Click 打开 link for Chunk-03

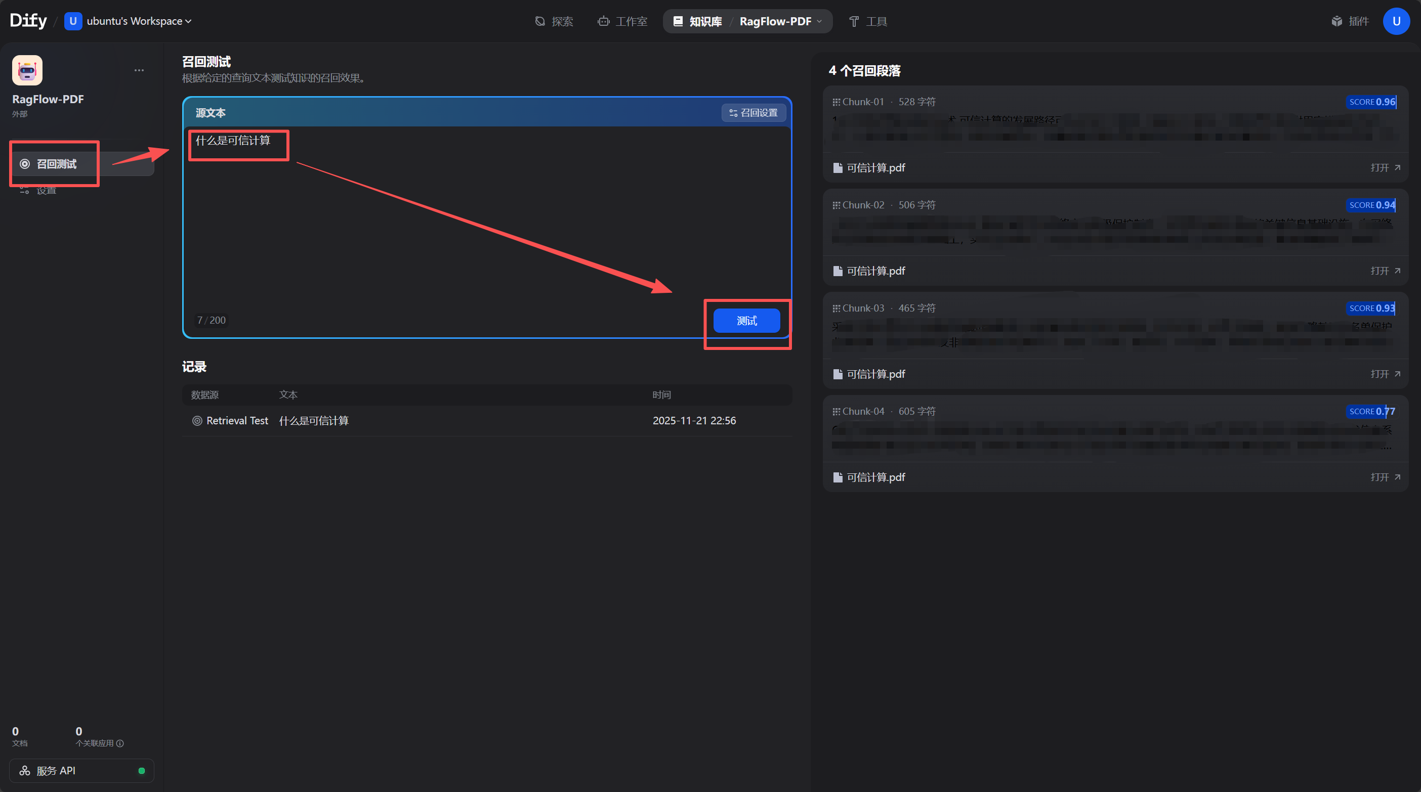pyautogui.click(x=1385, y=374)
